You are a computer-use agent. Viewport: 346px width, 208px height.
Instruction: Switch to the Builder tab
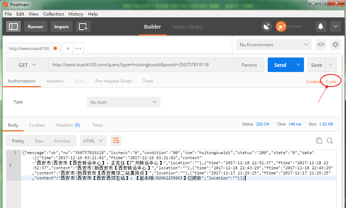click(x=153, y=27)
